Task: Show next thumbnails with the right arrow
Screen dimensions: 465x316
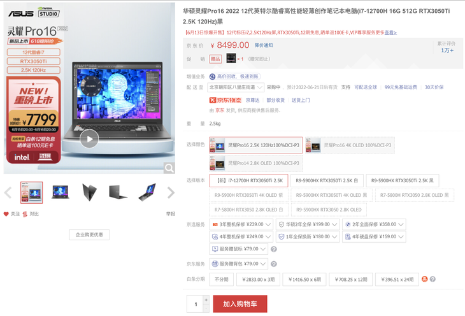Action: pos(171,192)
